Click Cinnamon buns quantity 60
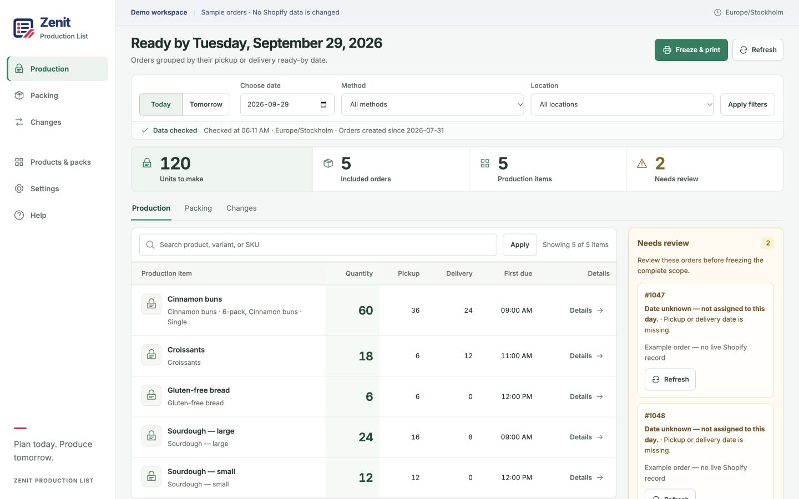This screenshot has width=799, height=499. point(366,310)
